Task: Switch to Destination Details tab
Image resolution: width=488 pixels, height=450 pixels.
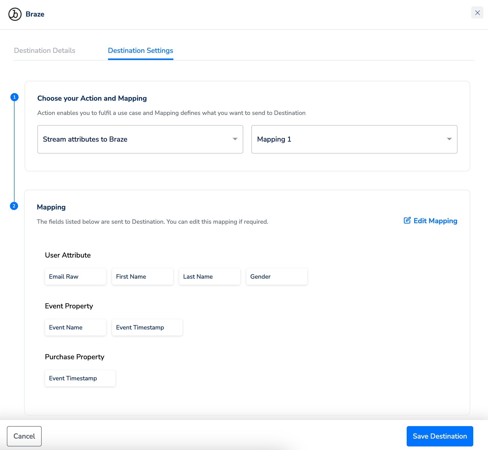Action: point(44,51)
